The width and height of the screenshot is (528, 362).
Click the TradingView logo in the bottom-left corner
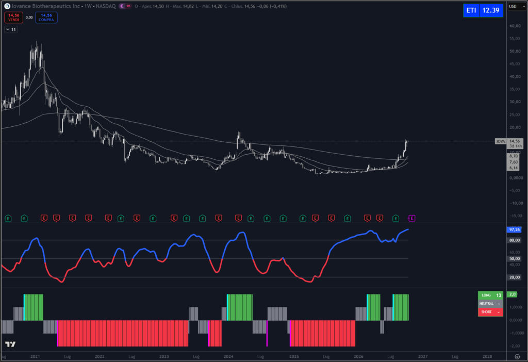tap(10, 344)
